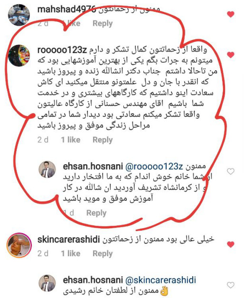Open the rooooo123z username
Screen dimensions: 244x298
[x=62, y=50]
